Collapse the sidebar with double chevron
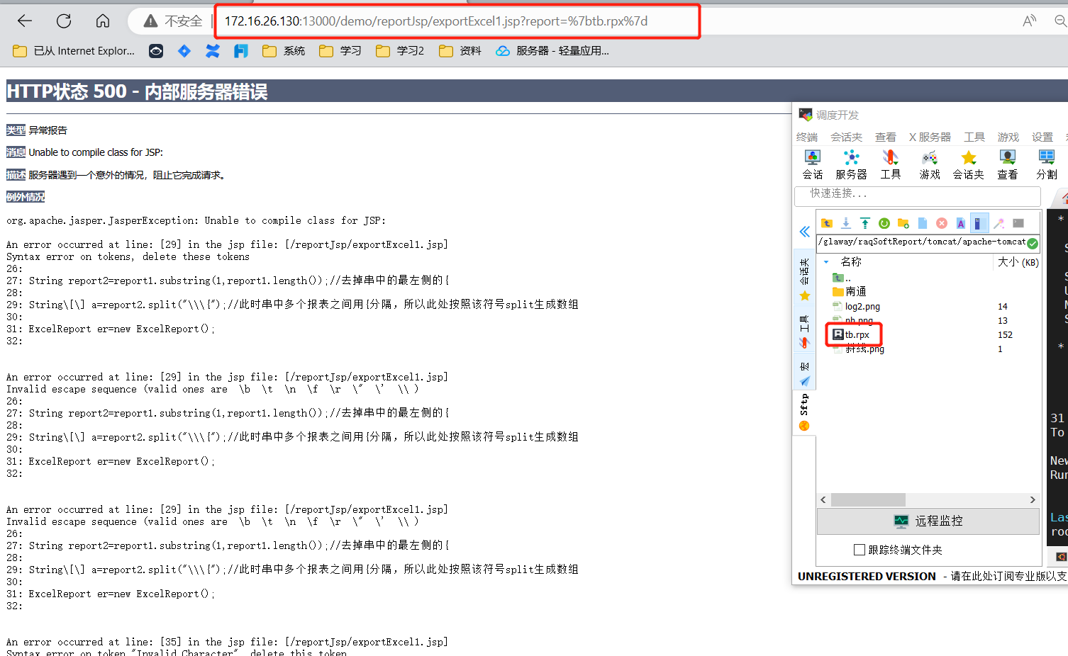 click(804, 232)
